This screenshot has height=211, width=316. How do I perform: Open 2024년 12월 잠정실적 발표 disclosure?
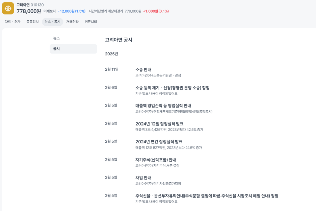click(x=159, y=124)
